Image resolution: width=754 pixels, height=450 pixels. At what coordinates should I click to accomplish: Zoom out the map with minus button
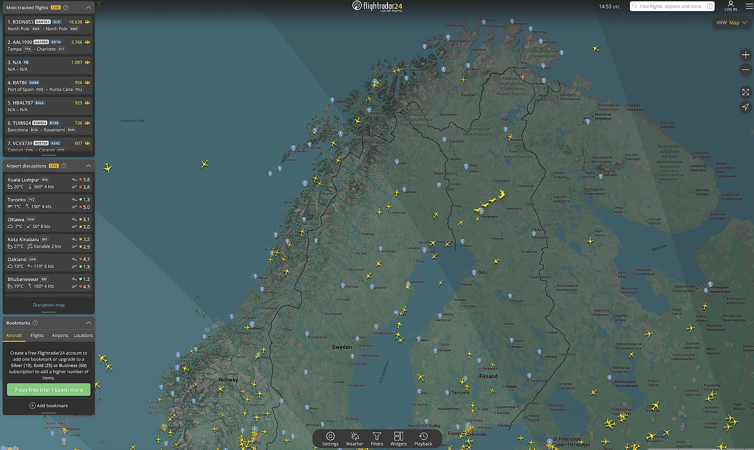pos(745,70)
